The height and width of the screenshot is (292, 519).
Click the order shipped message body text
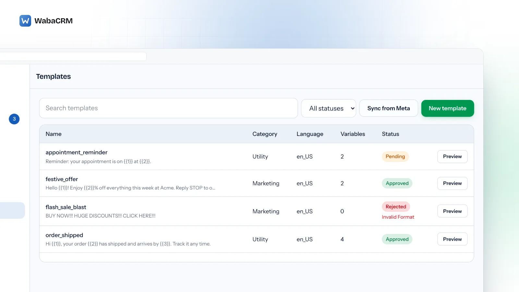[x=128, y=244]
